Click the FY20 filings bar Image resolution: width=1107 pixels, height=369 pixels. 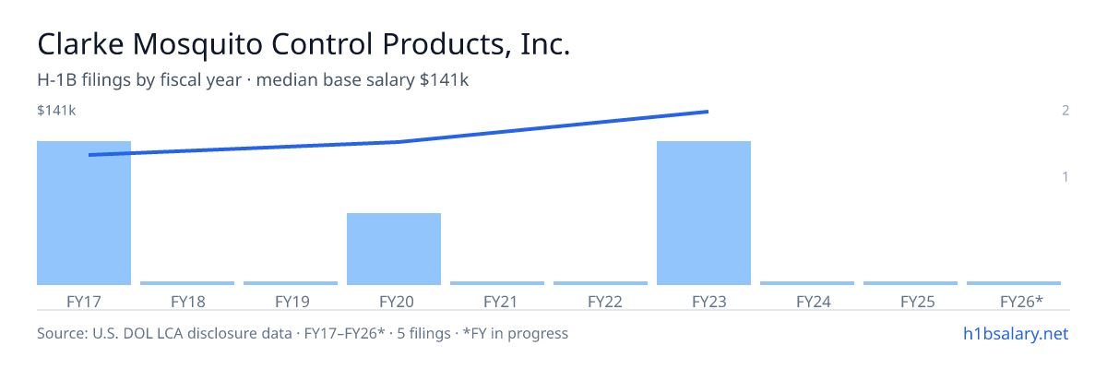pos(394,249)
